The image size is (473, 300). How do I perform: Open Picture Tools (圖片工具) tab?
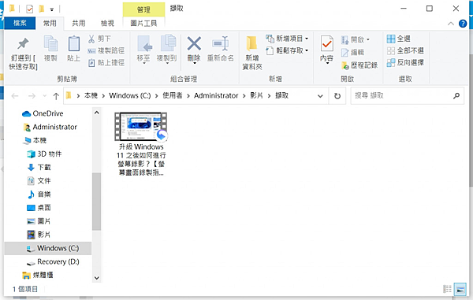pyautogui.click(x=143, y=23)
